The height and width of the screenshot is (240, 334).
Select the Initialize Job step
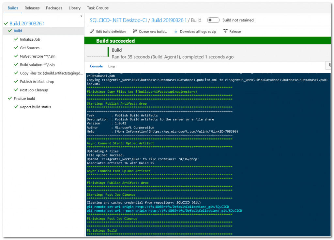point(30,39)
